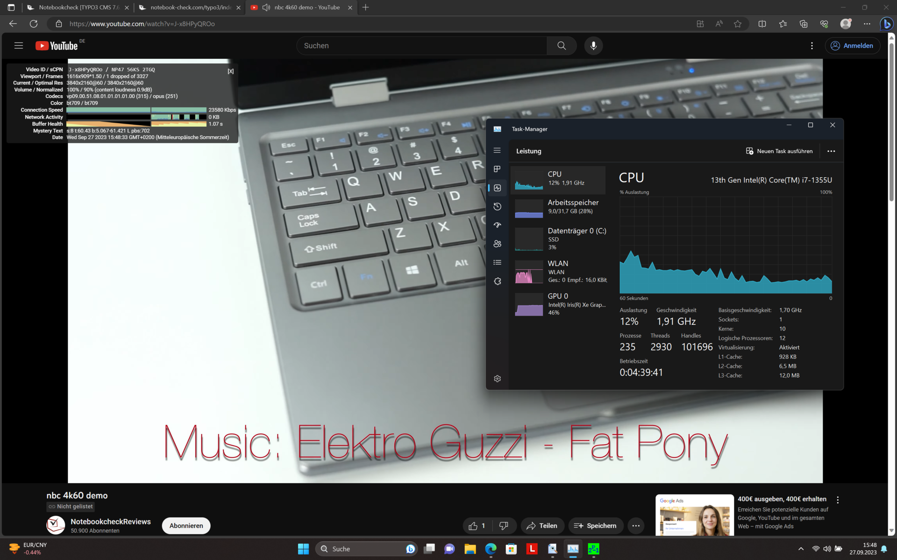The height and width of the screenshot is (560, 897).
Task: Open File Explorer from taskbar
Action: 470,549
